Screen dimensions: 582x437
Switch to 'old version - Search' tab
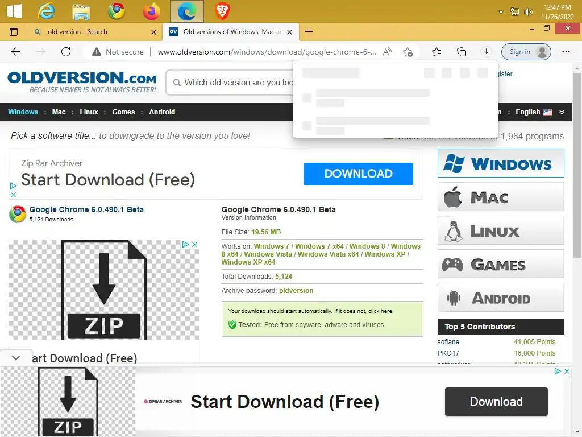tap(95, 32)
